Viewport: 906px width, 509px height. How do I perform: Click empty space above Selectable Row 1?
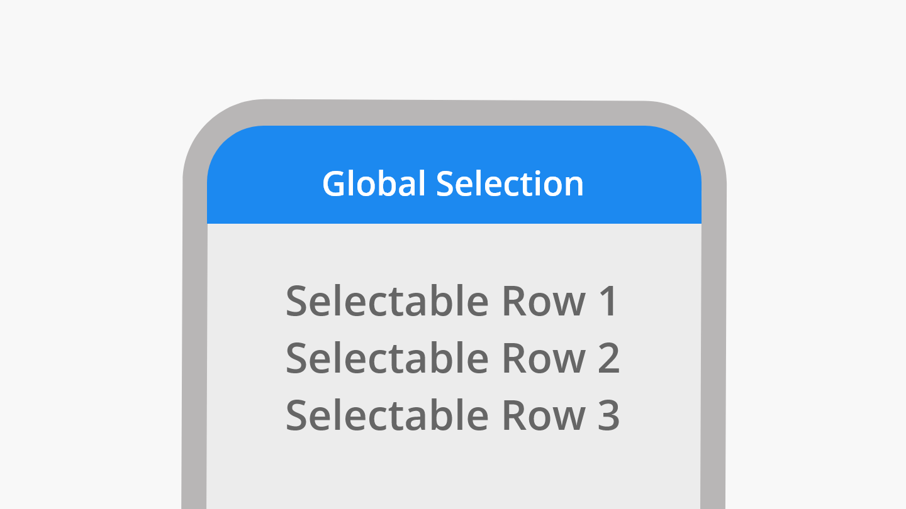453,251
